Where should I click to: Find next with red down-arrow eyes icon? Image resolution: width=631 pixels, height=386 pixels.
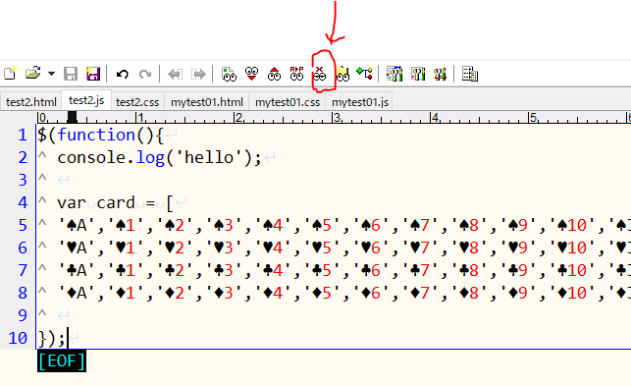pyautogui.click(x=251, y=74)
